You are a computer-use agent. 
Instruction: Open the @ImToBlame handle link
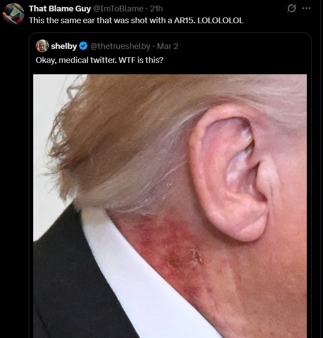pyautogui.click(x=118, y=9)
